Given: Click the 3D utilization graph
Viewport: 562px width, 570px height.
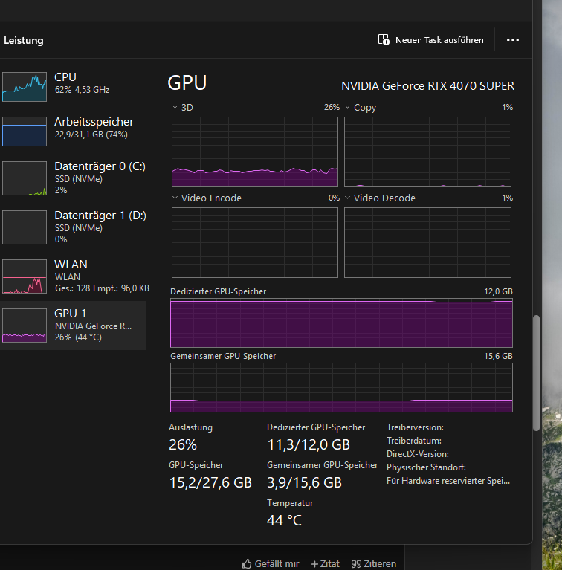Looking at the screenshot, I should pyautogui.click(x=255, y=152).
